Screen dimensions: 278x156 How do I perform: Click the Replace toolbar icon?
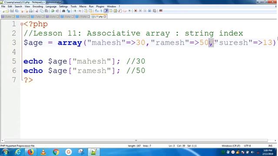pos(68,11)
